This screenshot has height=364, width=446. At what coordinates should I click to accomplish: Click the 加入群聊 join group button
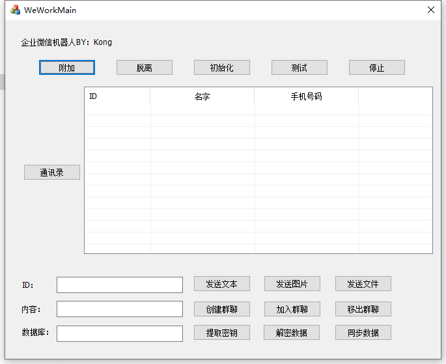[x=292, y=309]
